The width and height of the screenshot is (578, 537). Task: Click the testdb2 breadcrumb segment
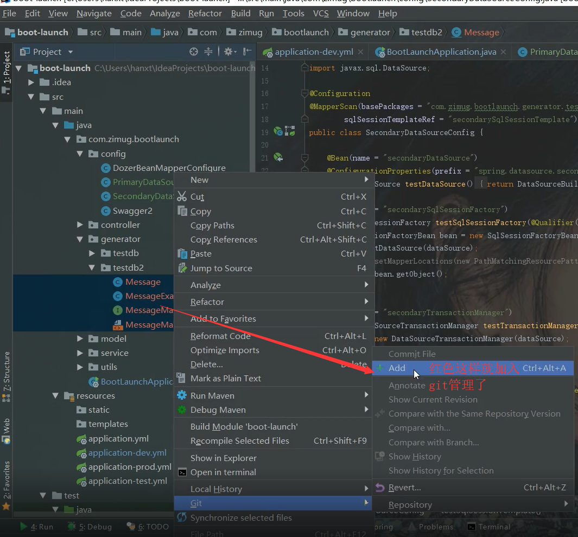click(x=421, y=33)
